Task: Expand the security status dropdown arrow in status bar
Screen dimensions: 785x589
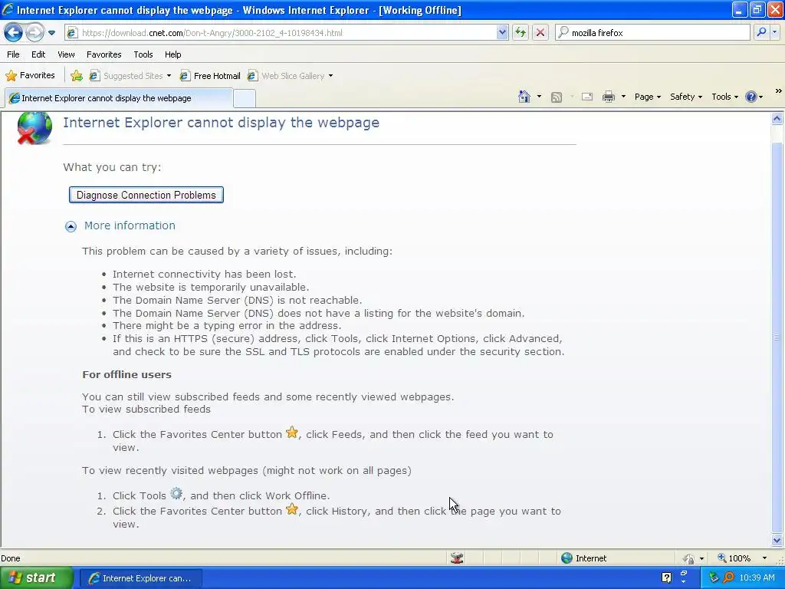Action: 702,558
